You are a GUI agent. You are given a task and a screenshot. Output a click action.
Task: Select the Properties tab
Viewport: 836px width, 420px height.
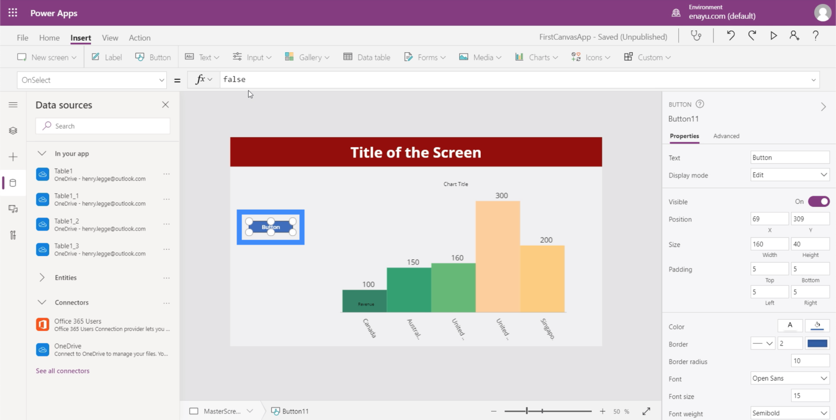click(684, 136)
